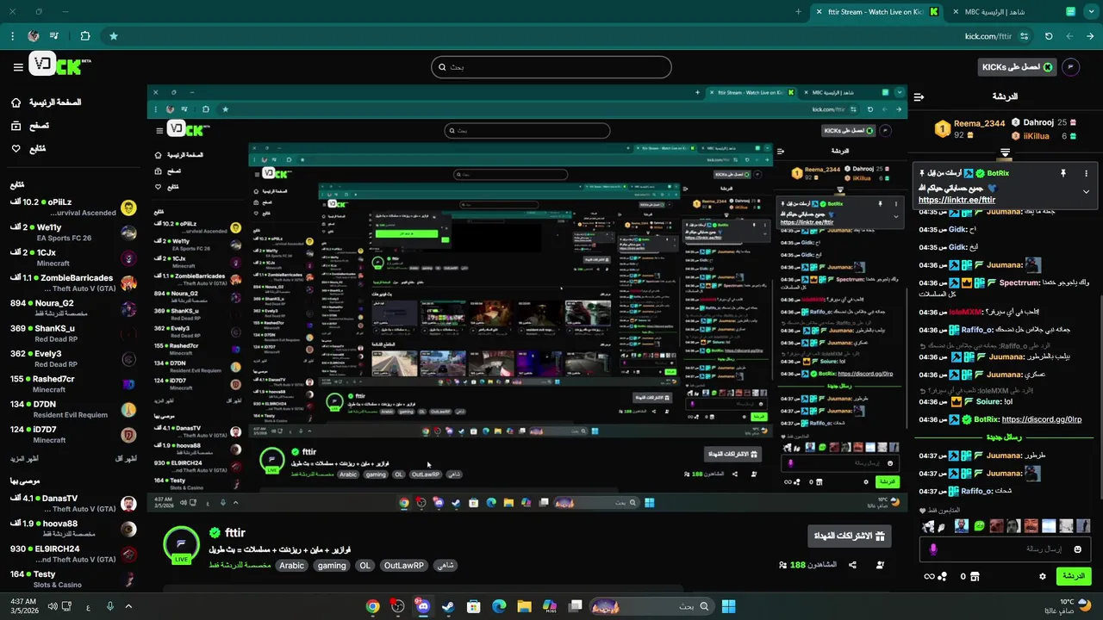Image resolution: width=1103 pixels, height=620 pixels.
Task: Open the channel shop icon beside 0
Action: pos(975,576)
